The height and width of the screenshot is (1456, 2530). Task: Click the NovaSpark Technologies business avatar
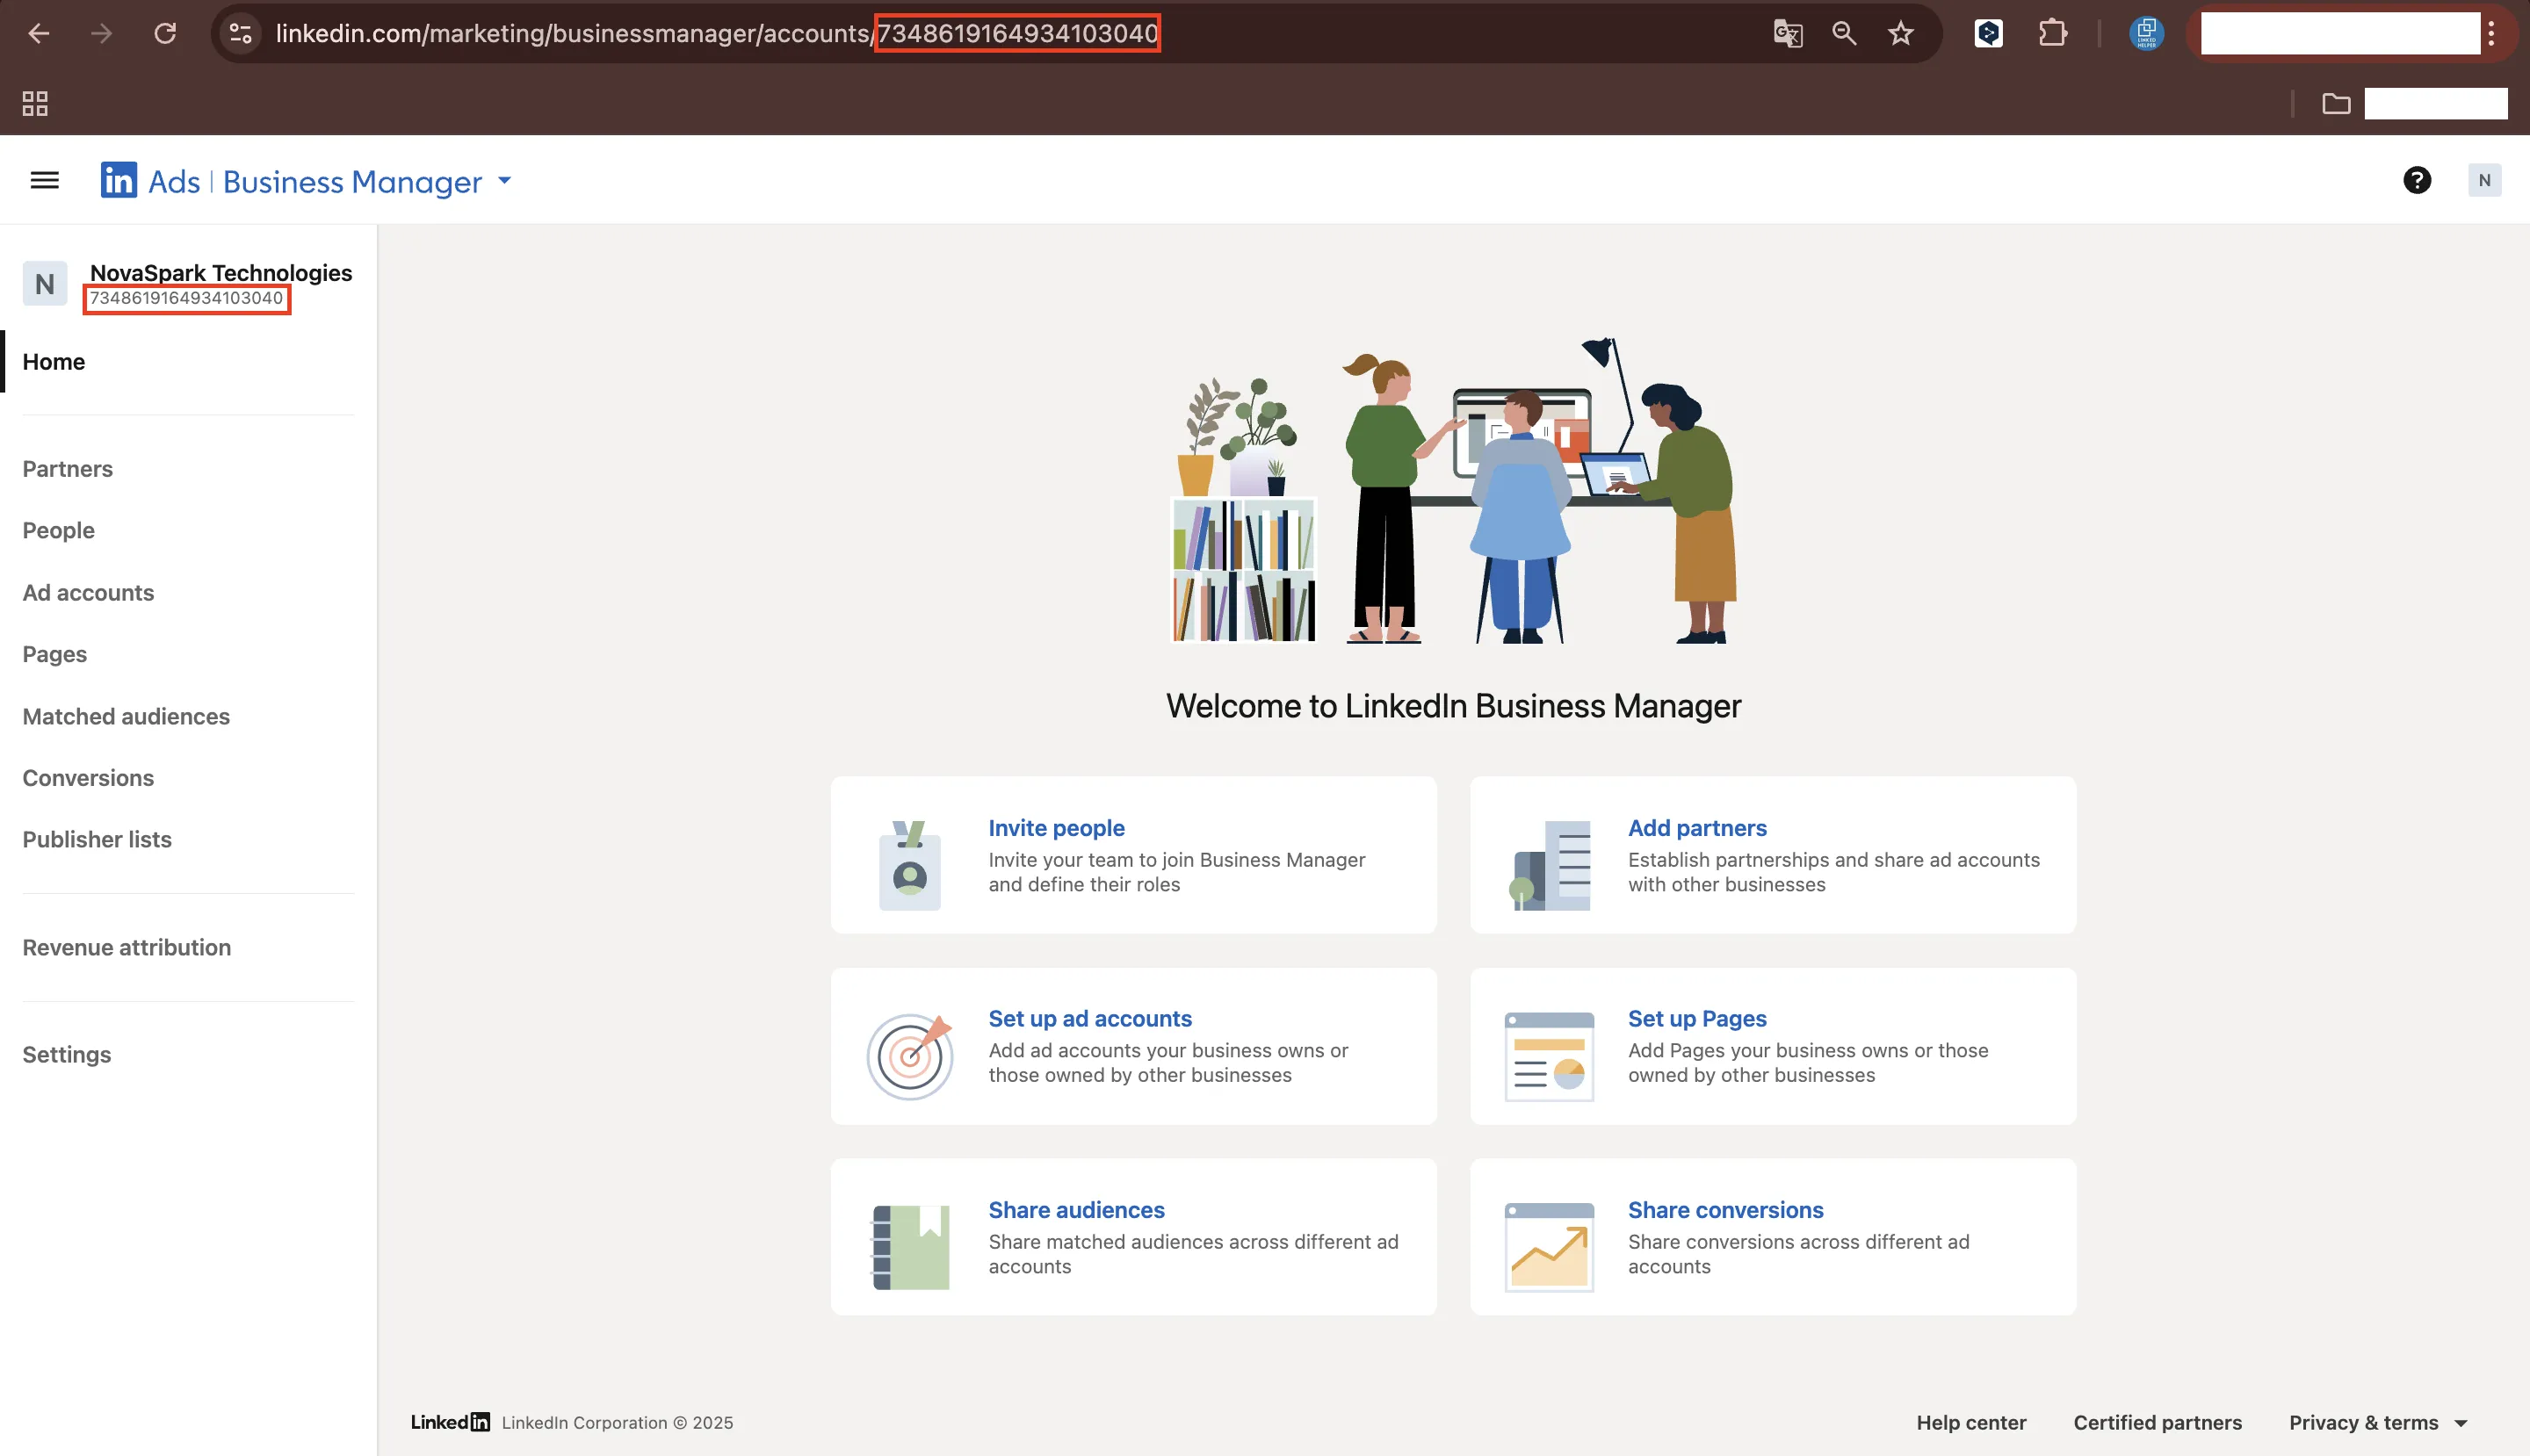[x=45, y=283]
